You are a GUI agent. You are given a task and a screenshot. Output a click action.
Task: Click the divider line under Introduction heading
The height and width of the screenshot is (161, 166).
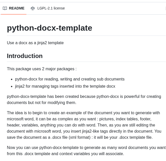point(86,62)
